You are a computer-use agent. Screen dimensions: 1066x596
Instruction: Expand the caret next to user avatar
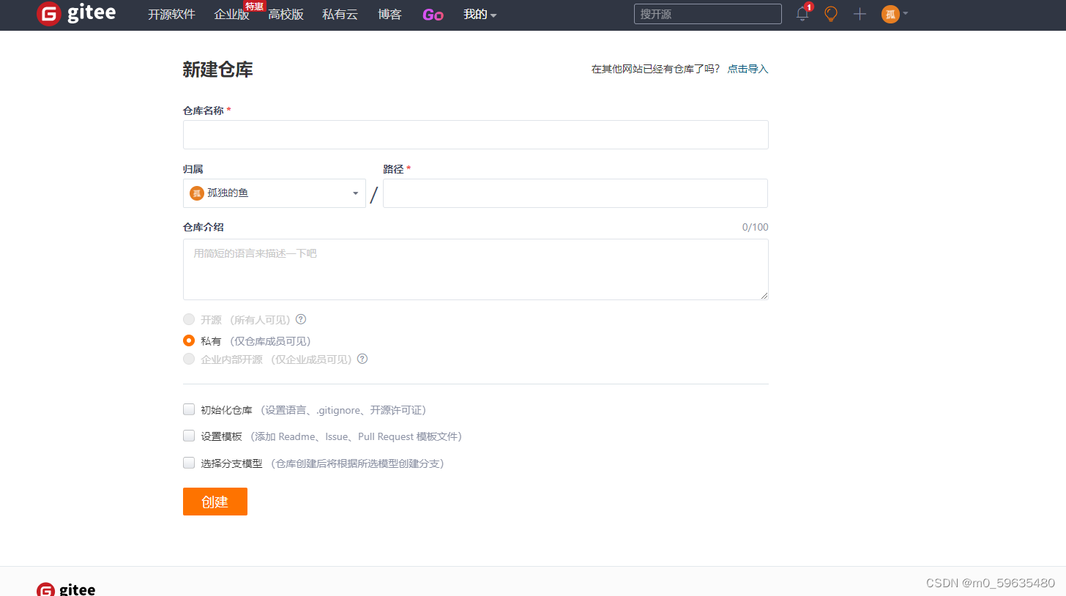[906, 13]
